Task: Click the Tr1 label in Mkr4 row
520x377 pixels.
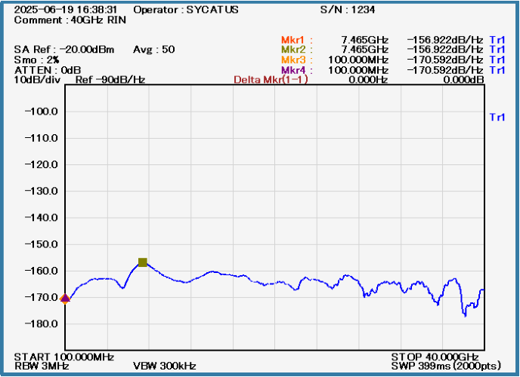Action: point(497,70)
